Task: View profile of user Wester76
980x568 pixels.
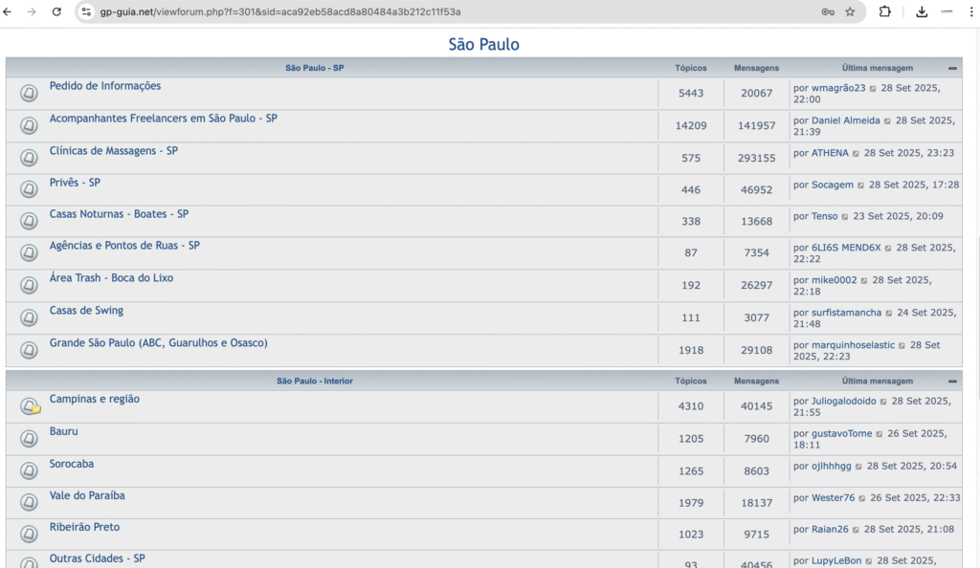Action: click(x=833, y=497)
